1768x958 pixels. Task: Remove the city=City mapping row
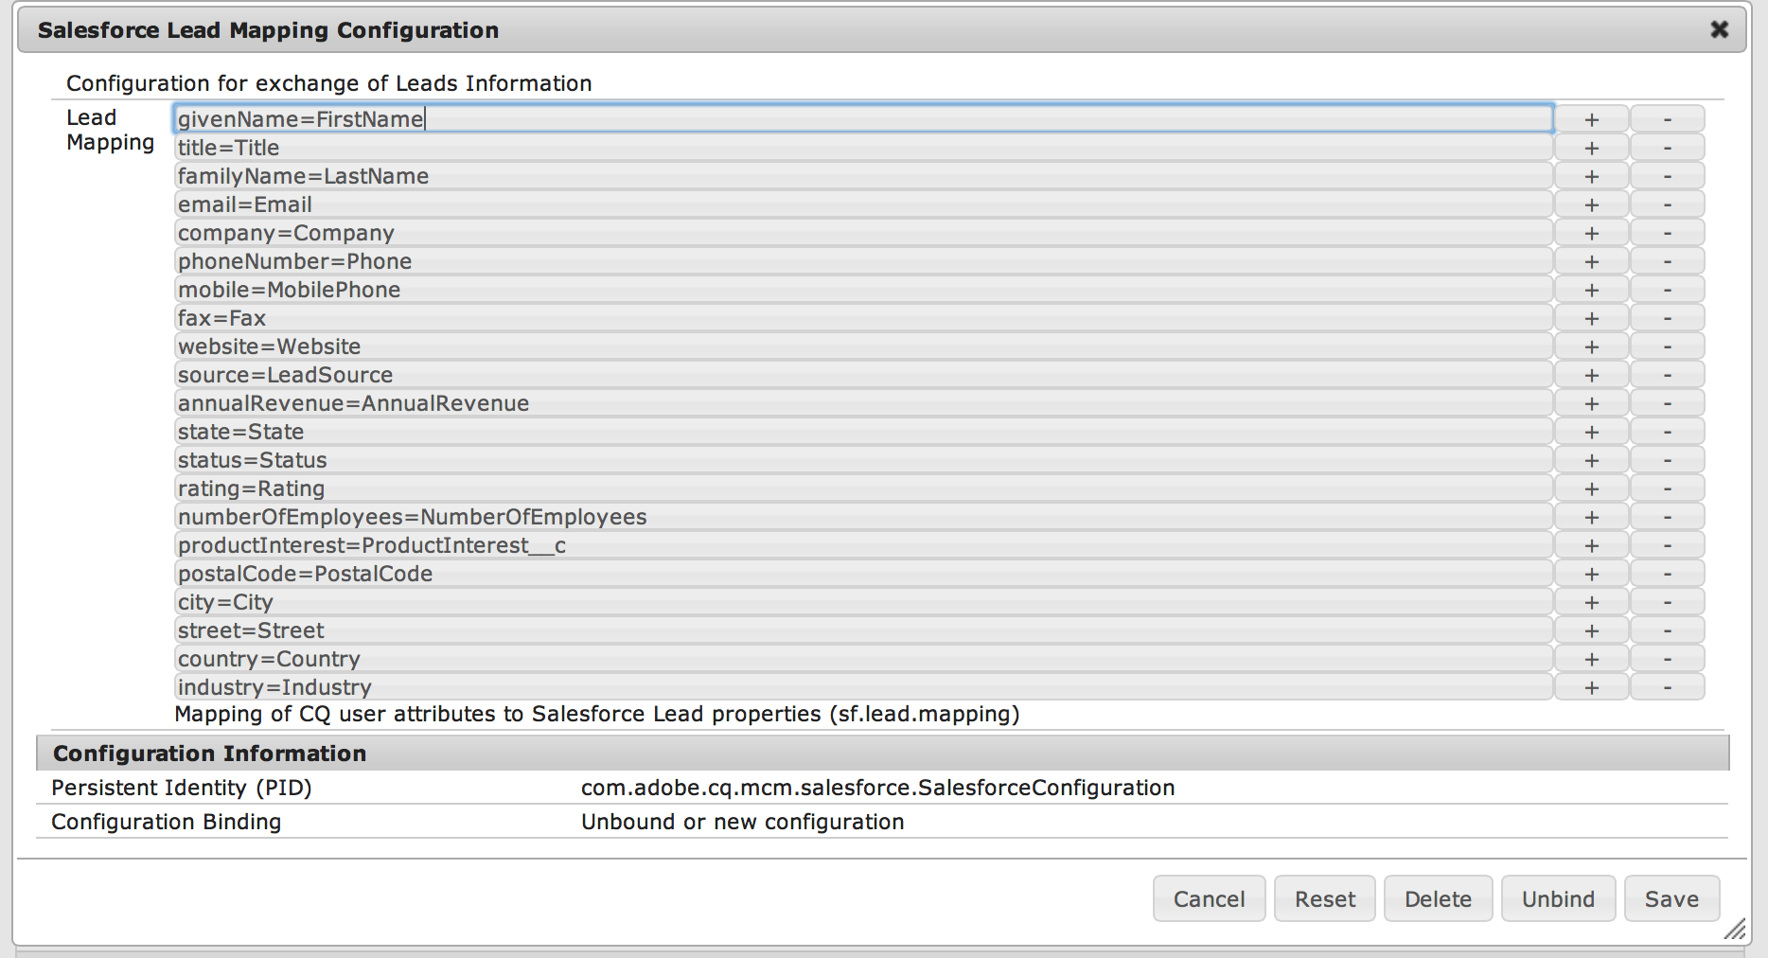[x=1668, y=602]
